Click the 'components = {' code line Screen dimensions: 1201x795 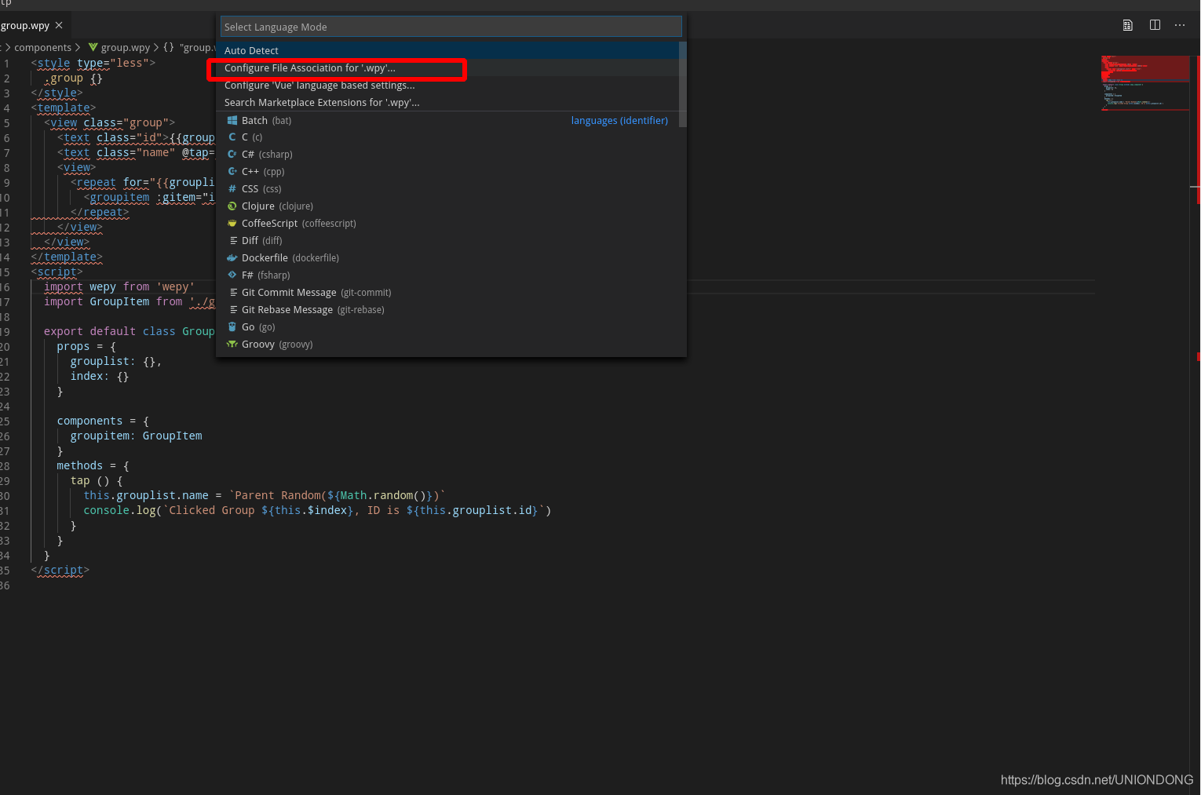pyautogui.click(x=103, y=421)
